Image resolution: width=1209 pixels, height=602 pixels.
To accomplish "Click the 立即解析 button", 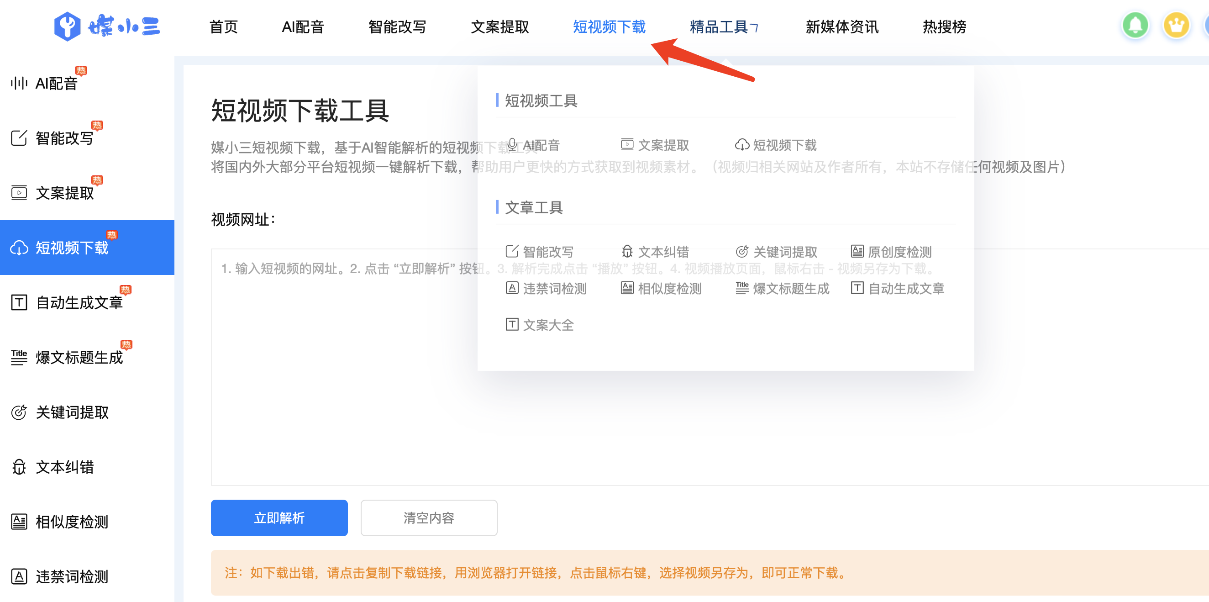I will [279, 518].
